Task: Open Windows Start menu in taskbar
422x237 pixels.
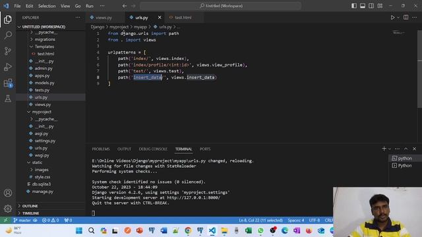Action: click(79, 230)
